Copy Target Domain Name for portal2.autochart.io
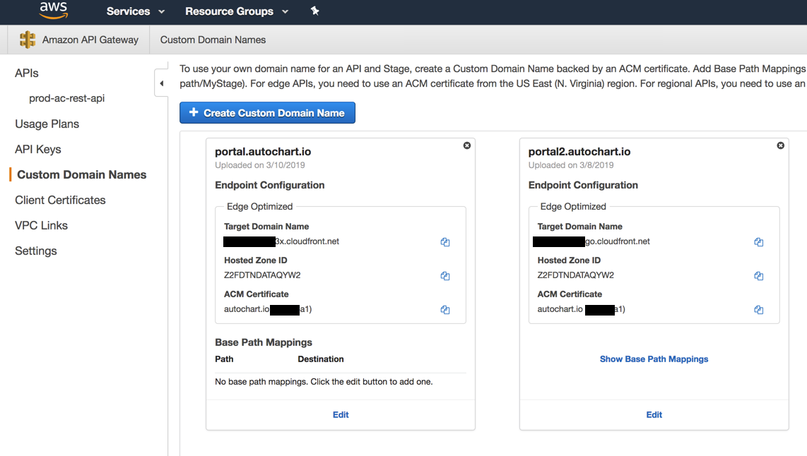Viewport: 807px width, 456px height. (759, 242)
